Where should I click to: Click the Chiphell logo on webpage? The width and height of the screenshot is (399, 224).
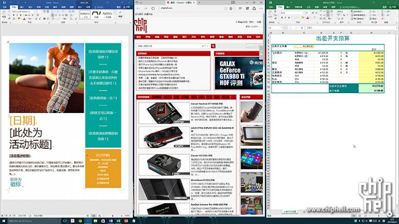tap(141, 25)
